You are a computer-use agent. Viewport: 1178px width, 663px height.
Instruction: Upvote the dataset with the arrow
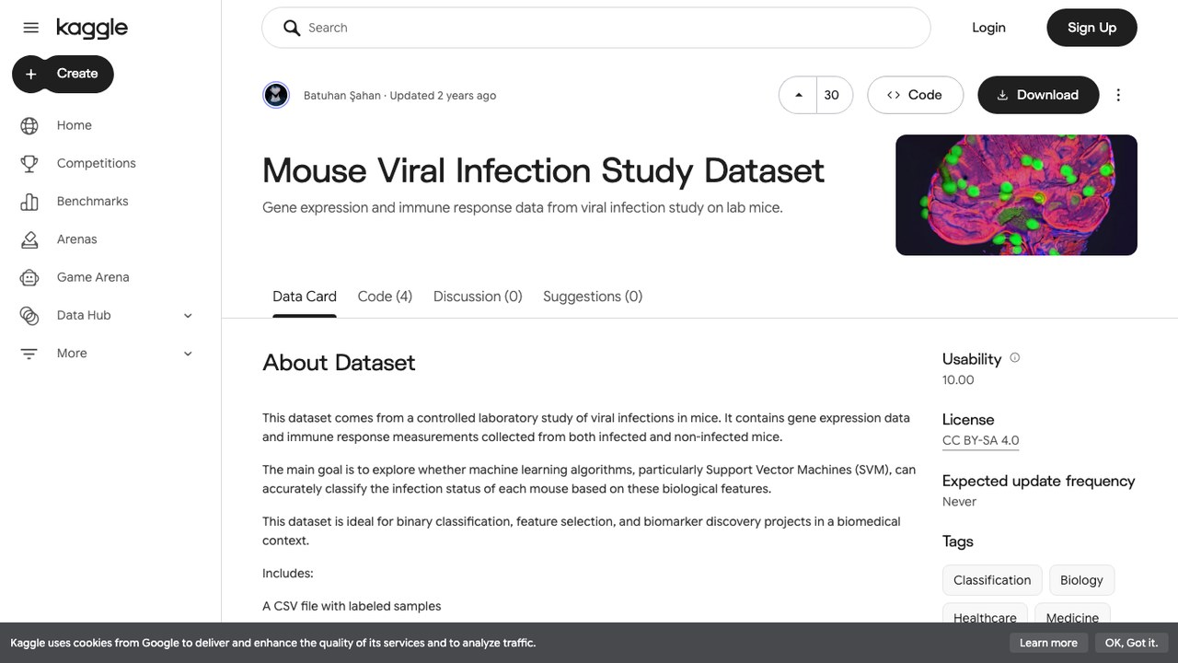coord(798,95)
